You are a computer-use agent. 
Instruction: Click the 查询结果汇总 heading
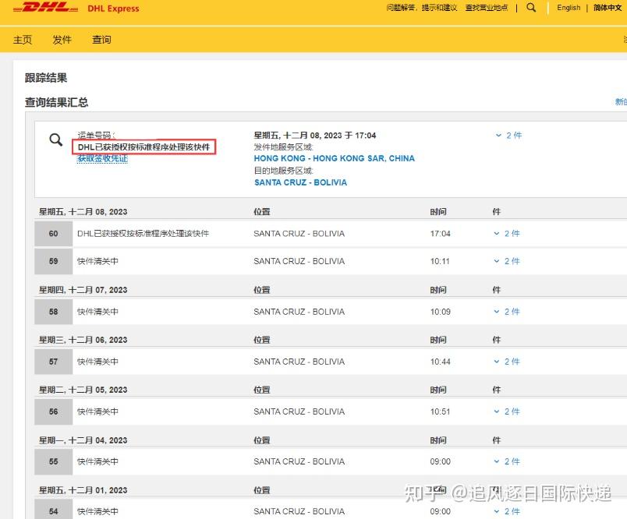(x=56, y=102)
